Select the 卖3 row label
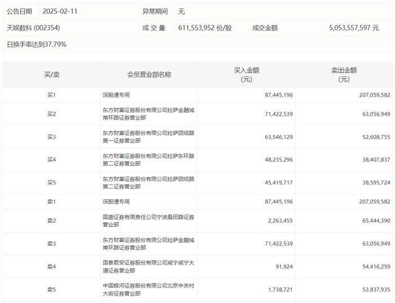This screenshot has width=395, height=303. tap(52, 244)
